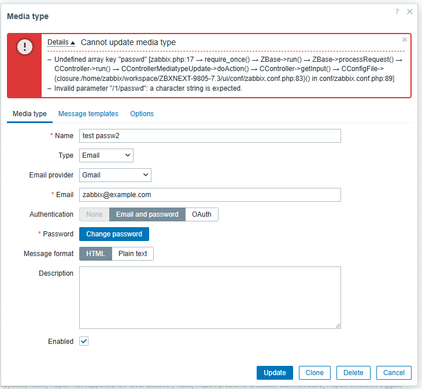The image size is (422, 389).
Task: Close the Media type dialog
Action: [x=410, y=12]
